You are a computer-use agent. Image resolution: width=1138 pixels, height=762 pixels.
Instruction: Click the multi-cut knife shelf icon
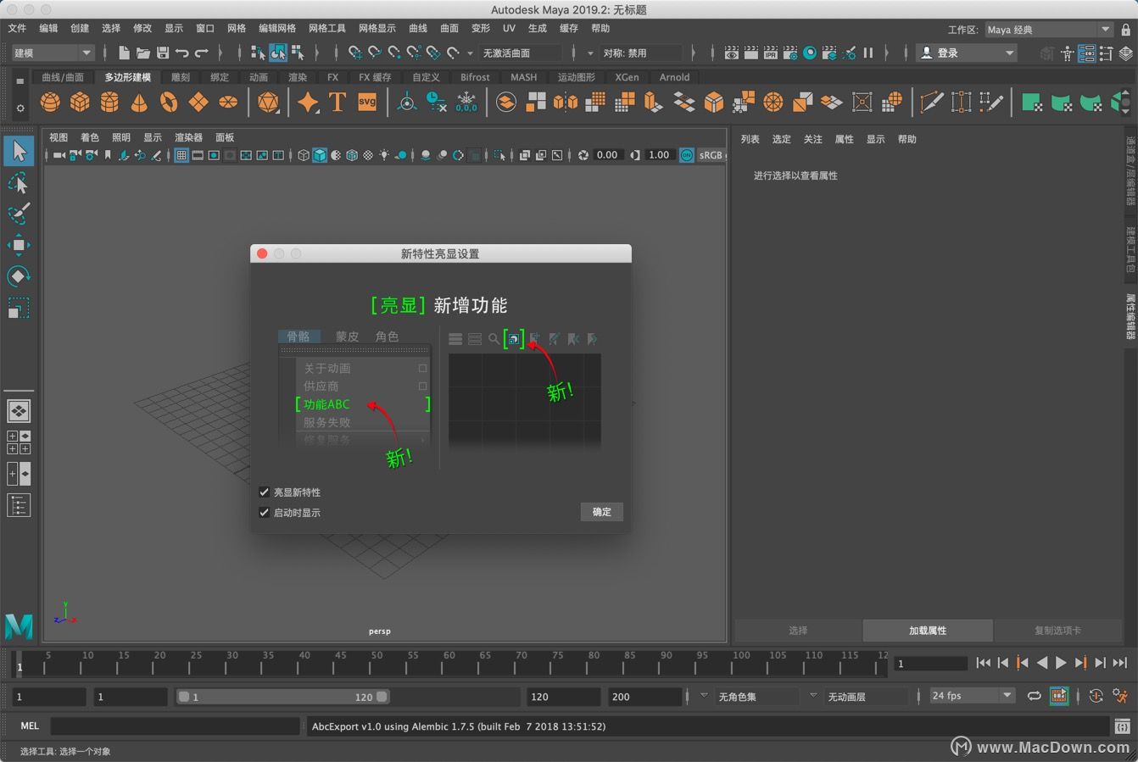pos(932,103)
